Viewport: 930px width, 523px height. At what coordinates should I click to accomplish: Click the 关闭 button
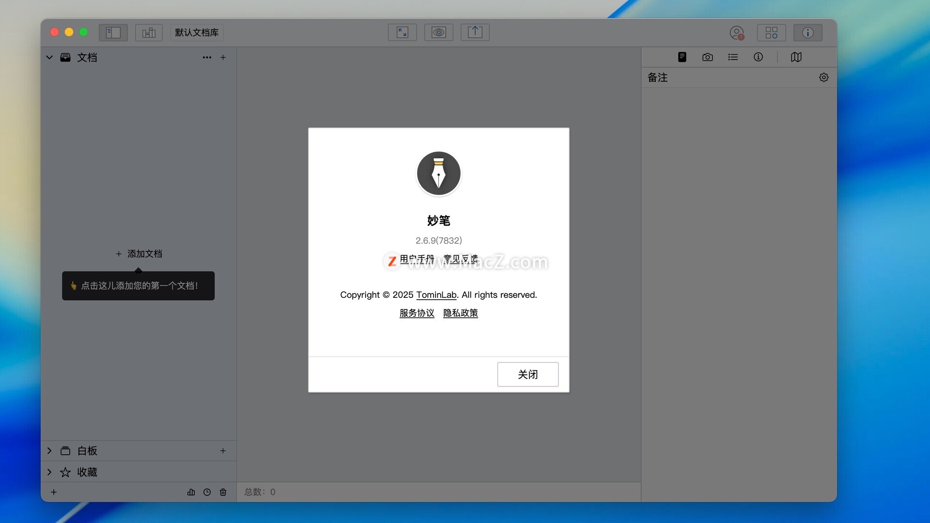coord(528,374)
